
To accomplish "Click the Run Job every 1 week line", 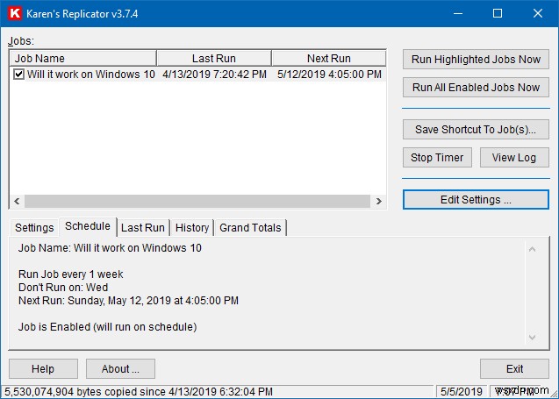I will (x=70, y=274).
